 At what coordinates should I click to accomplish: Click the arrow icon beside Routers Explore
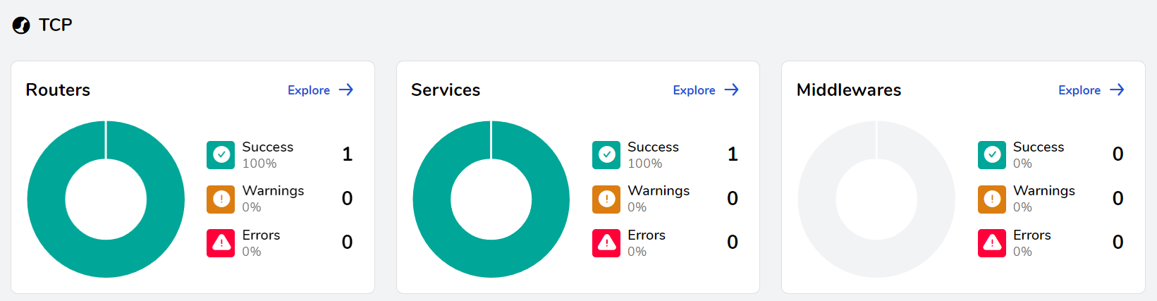pos(346,90)
